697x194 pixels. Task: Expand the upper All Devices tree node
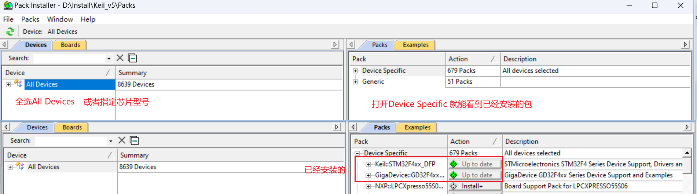pyautogui.click(x=8, y=85)
